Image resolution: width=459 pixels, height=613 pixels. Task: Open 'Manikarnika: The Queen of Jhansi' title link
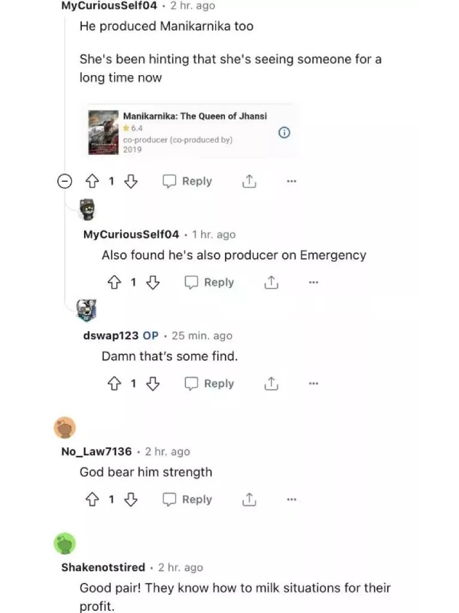pyautogui.click(x=195, y=116)
